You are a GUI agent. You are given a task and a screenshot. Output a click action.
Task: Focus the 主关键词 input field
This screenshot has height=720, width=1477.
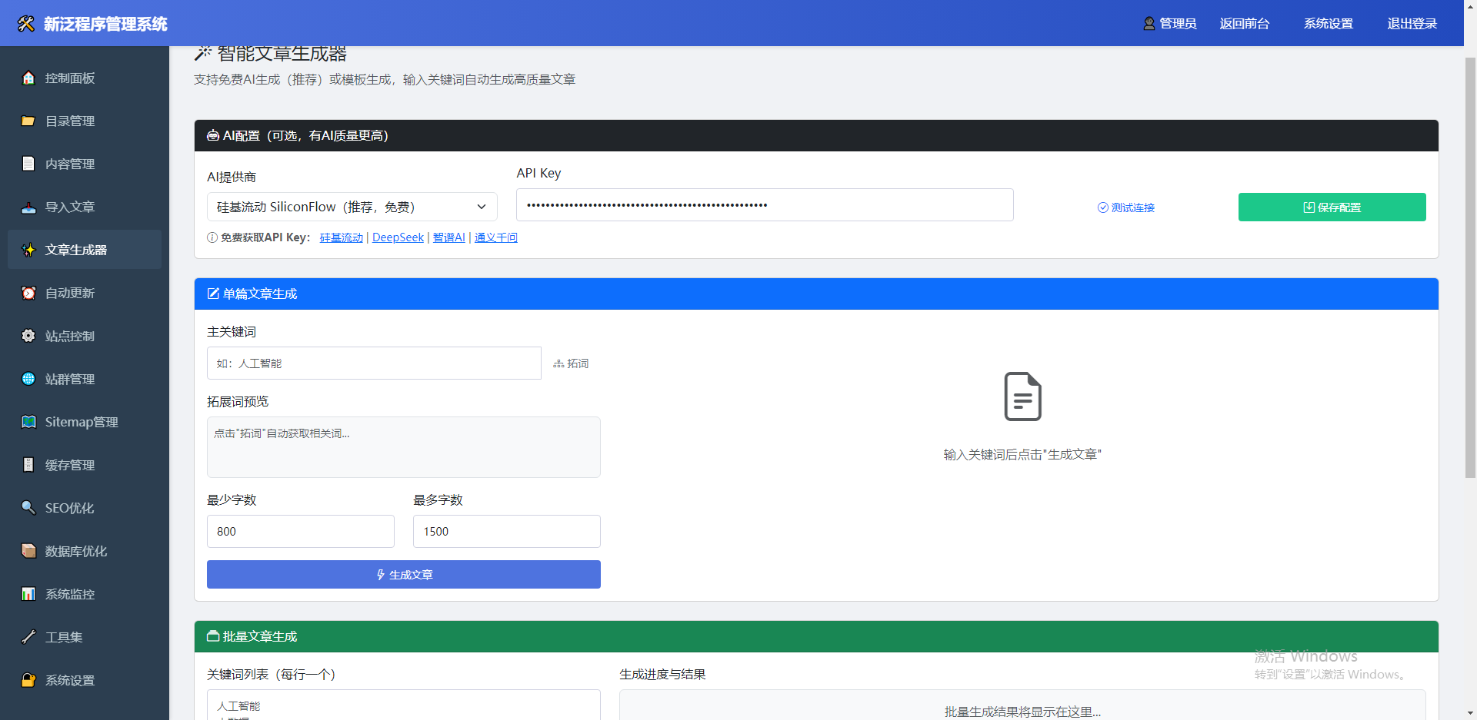point(374,363)
